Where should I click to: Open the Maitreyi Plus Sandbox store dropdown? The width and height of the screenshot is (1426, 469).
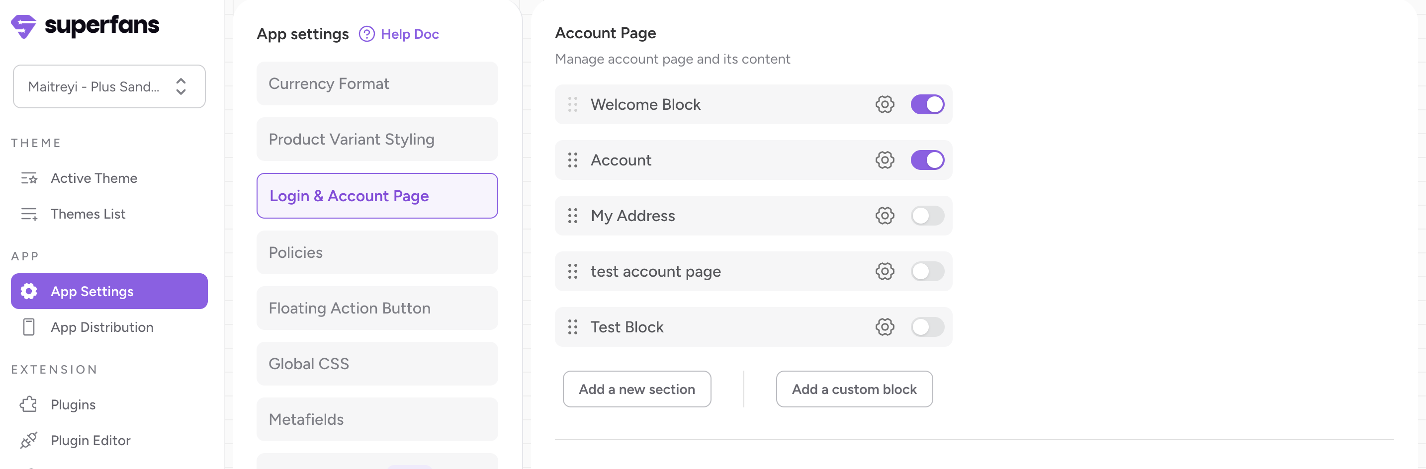pyautogui.click(x=109, y=86)
